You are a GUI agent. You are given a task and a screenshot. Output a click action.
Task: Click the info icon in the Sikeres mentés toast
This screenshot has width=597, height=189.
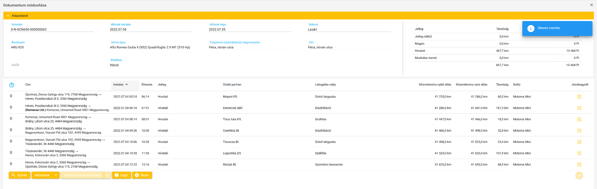tap(531, 28)
